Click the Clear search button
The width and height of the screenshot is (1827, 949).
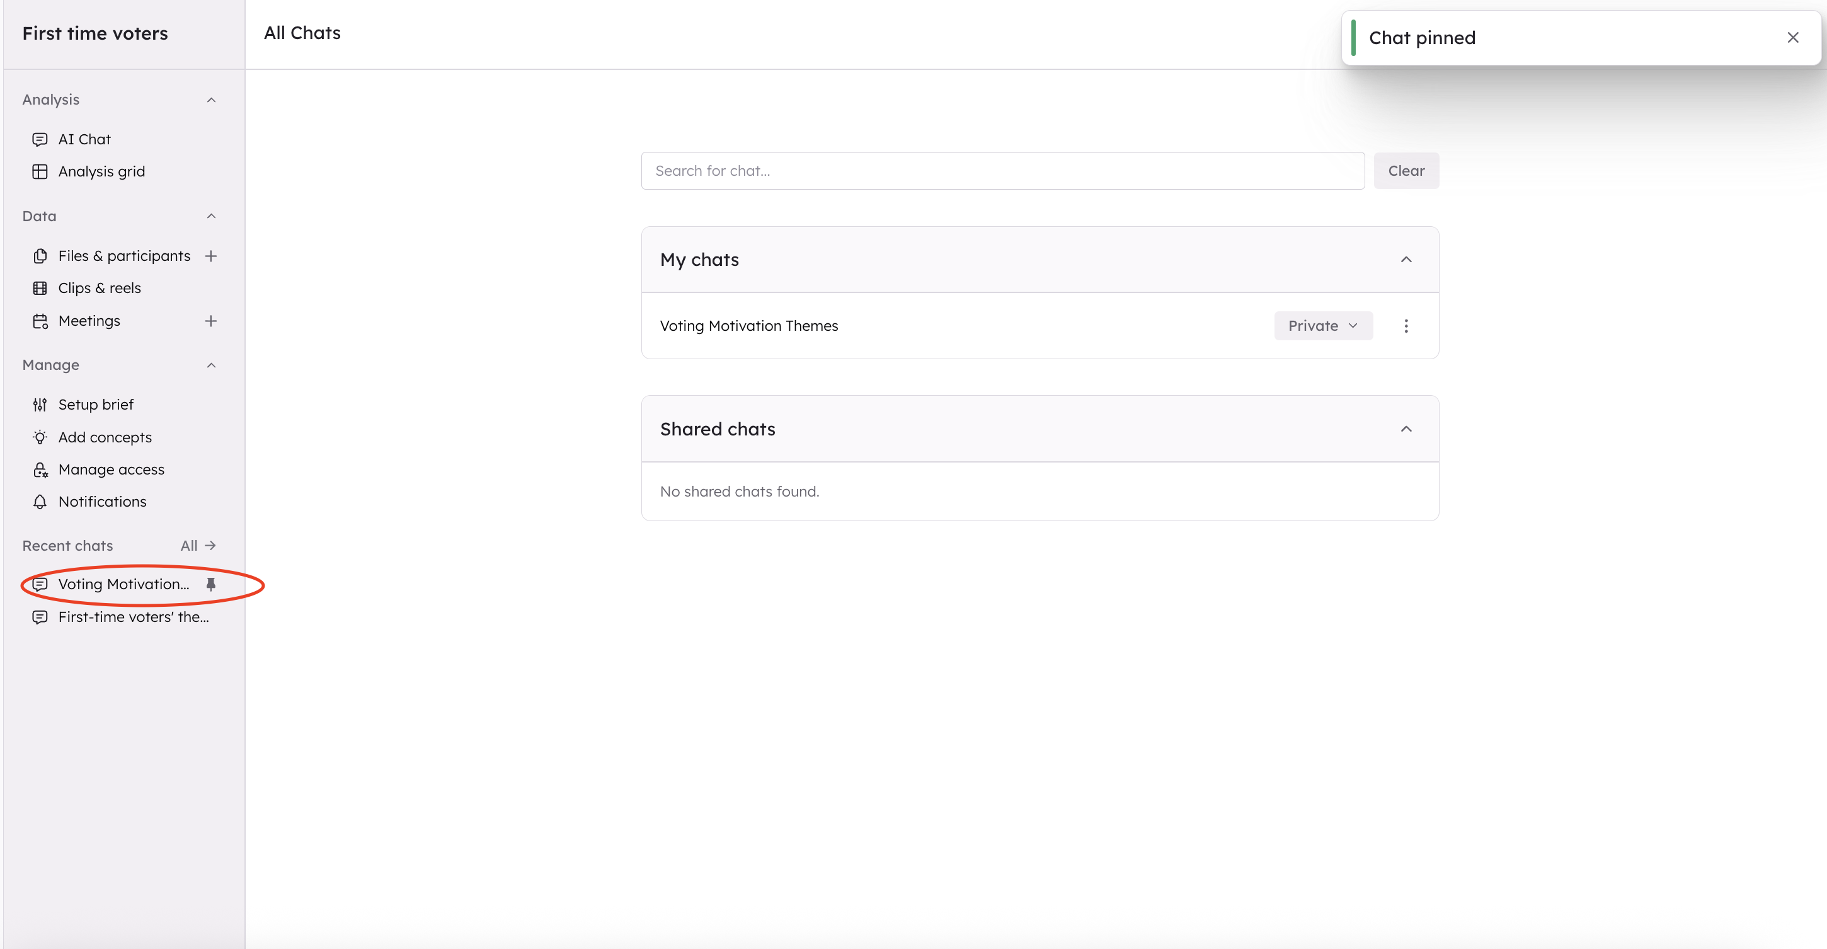[1405, 171]
